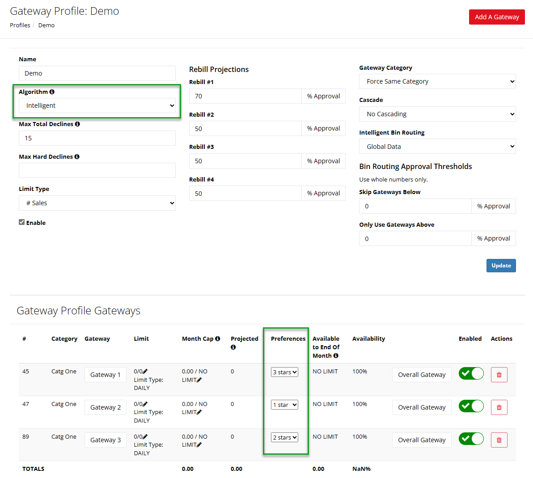Open the Cascade dropdown
The height and width of the screenshot is (478, 533).
(437, 114)
